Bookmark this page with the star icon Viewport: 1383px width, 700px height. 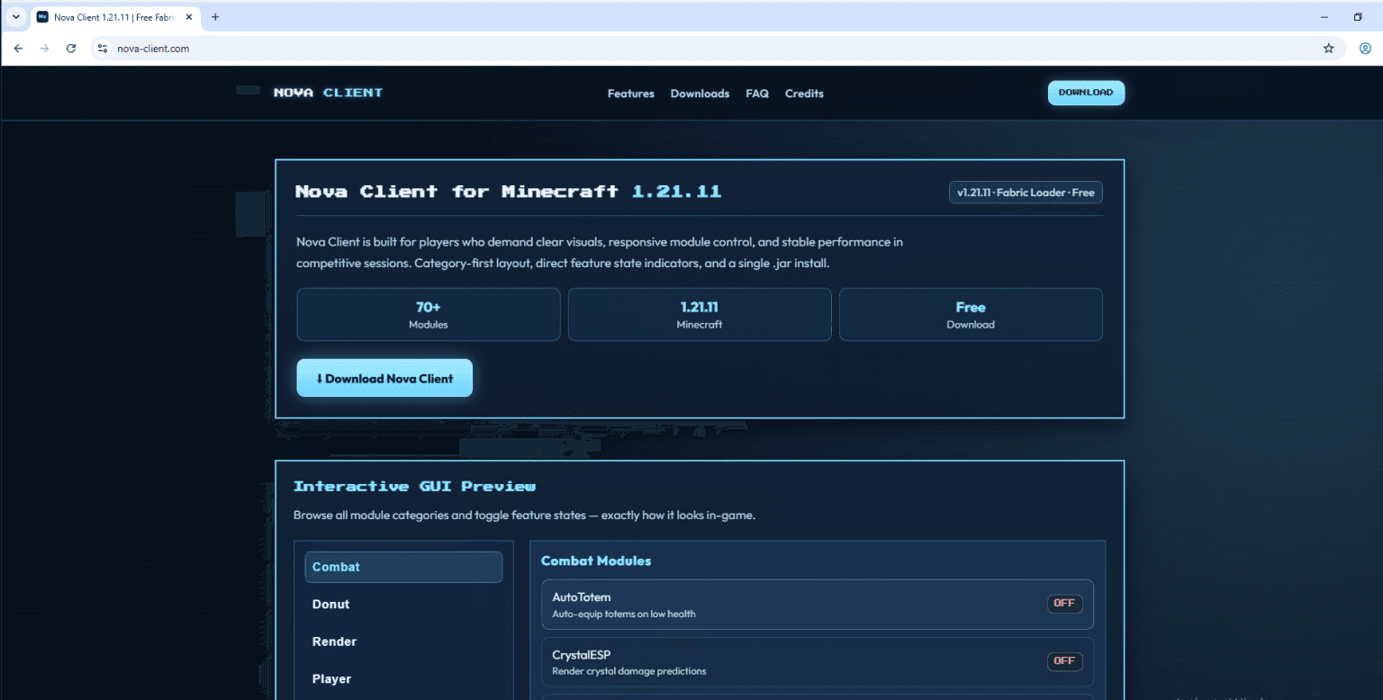[1328, 49]
